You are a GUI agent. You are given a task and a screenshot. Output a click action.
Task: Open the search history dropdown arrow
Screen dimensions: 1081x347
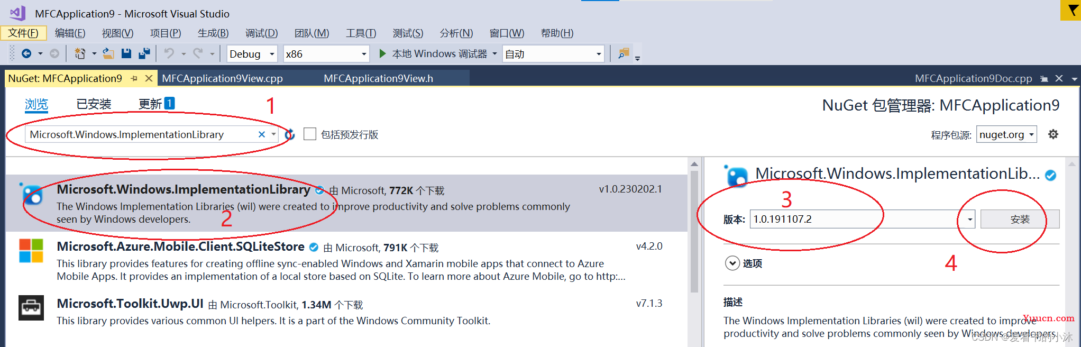273,134
